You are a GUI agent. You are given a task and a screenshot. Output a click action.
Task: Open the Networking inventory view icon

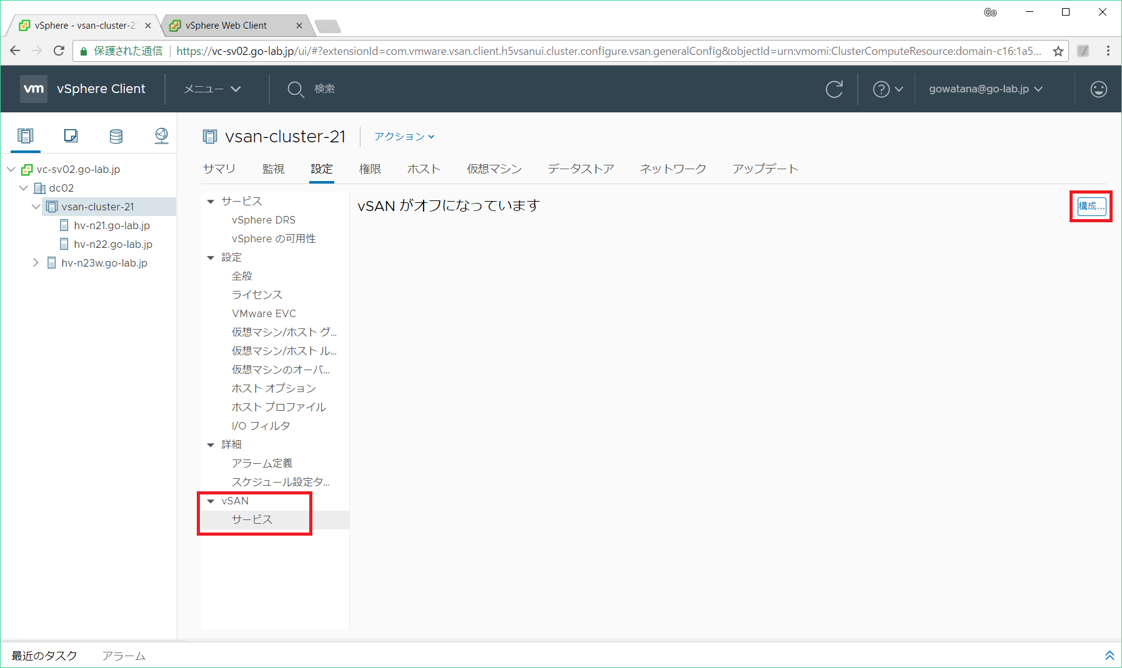coord(162,135)
